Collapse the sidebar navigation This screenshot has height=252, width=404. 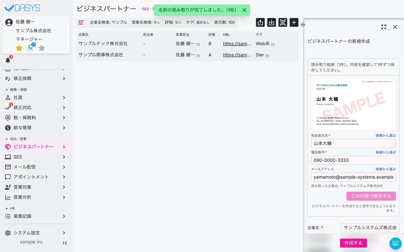65,243
